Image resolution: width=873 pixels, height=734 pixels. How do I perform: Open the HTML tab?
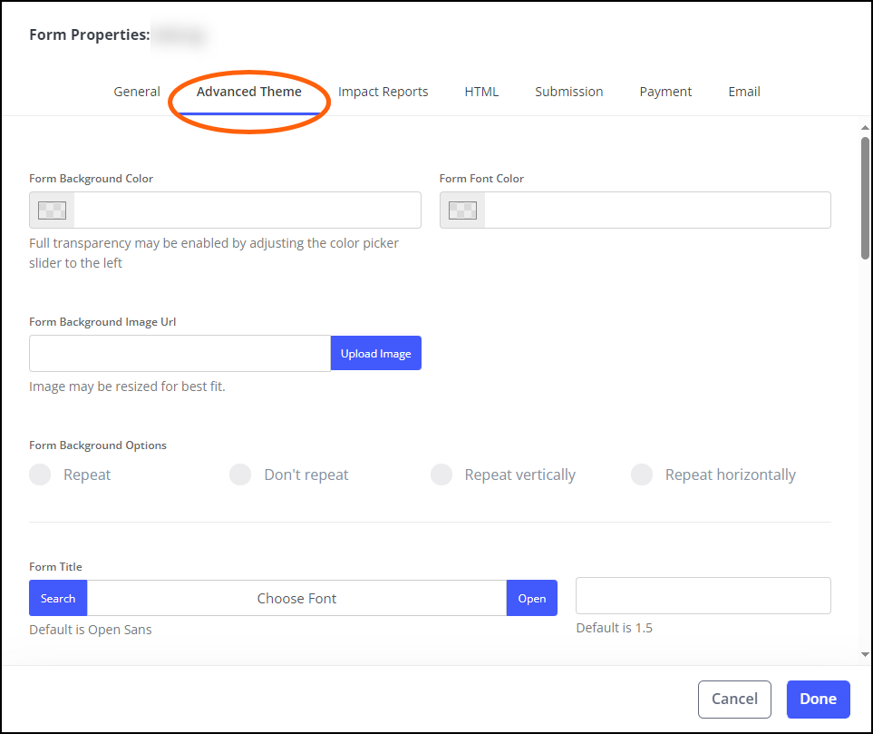point(481,91)
